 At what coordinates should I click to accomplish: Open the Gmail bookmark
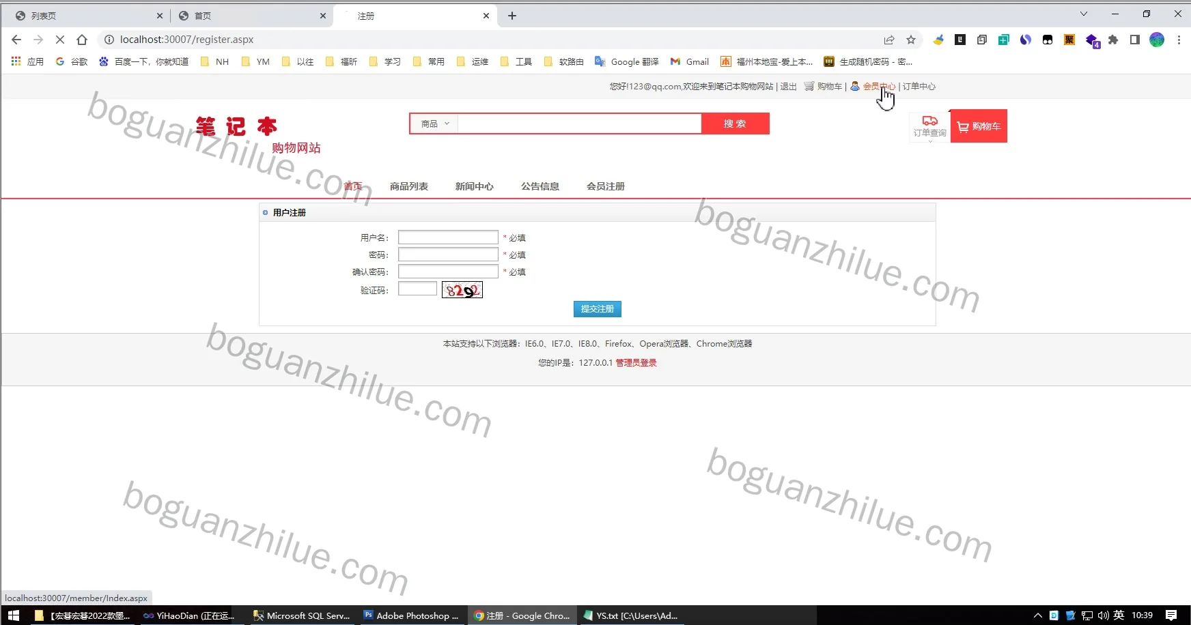coord(690,61)
